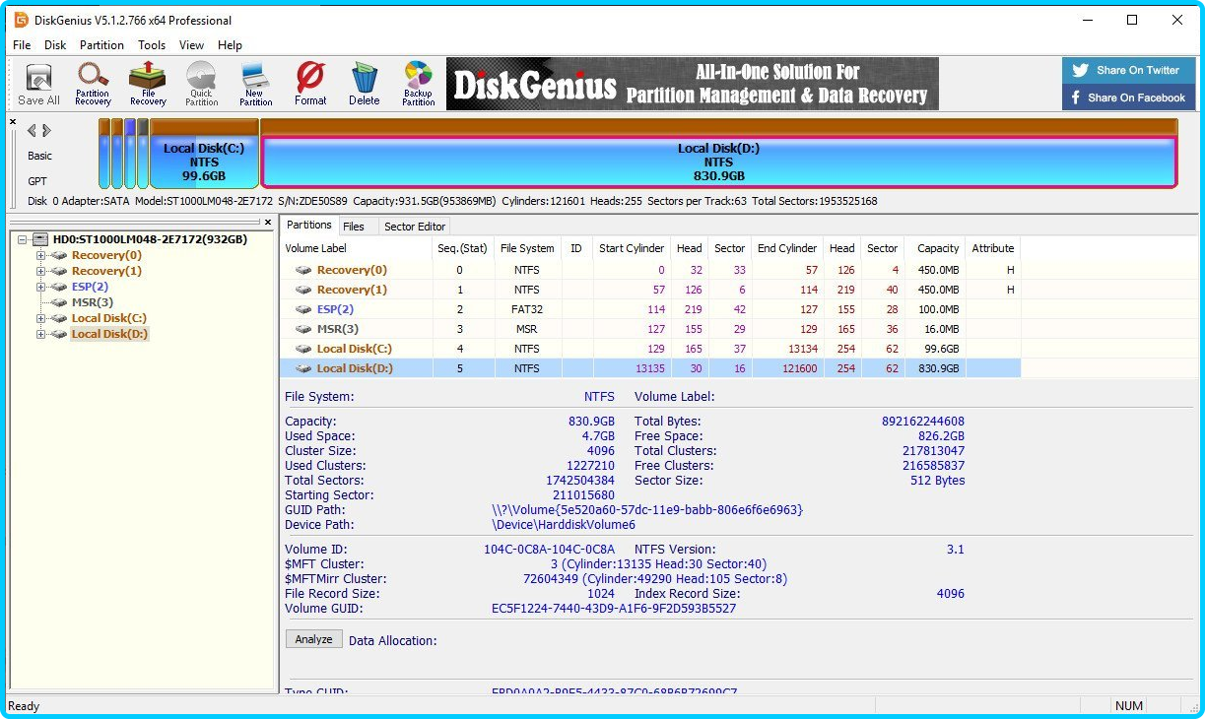Click the Save All toolbar icon
1205x719 pixels.
(x=38, y=85)
